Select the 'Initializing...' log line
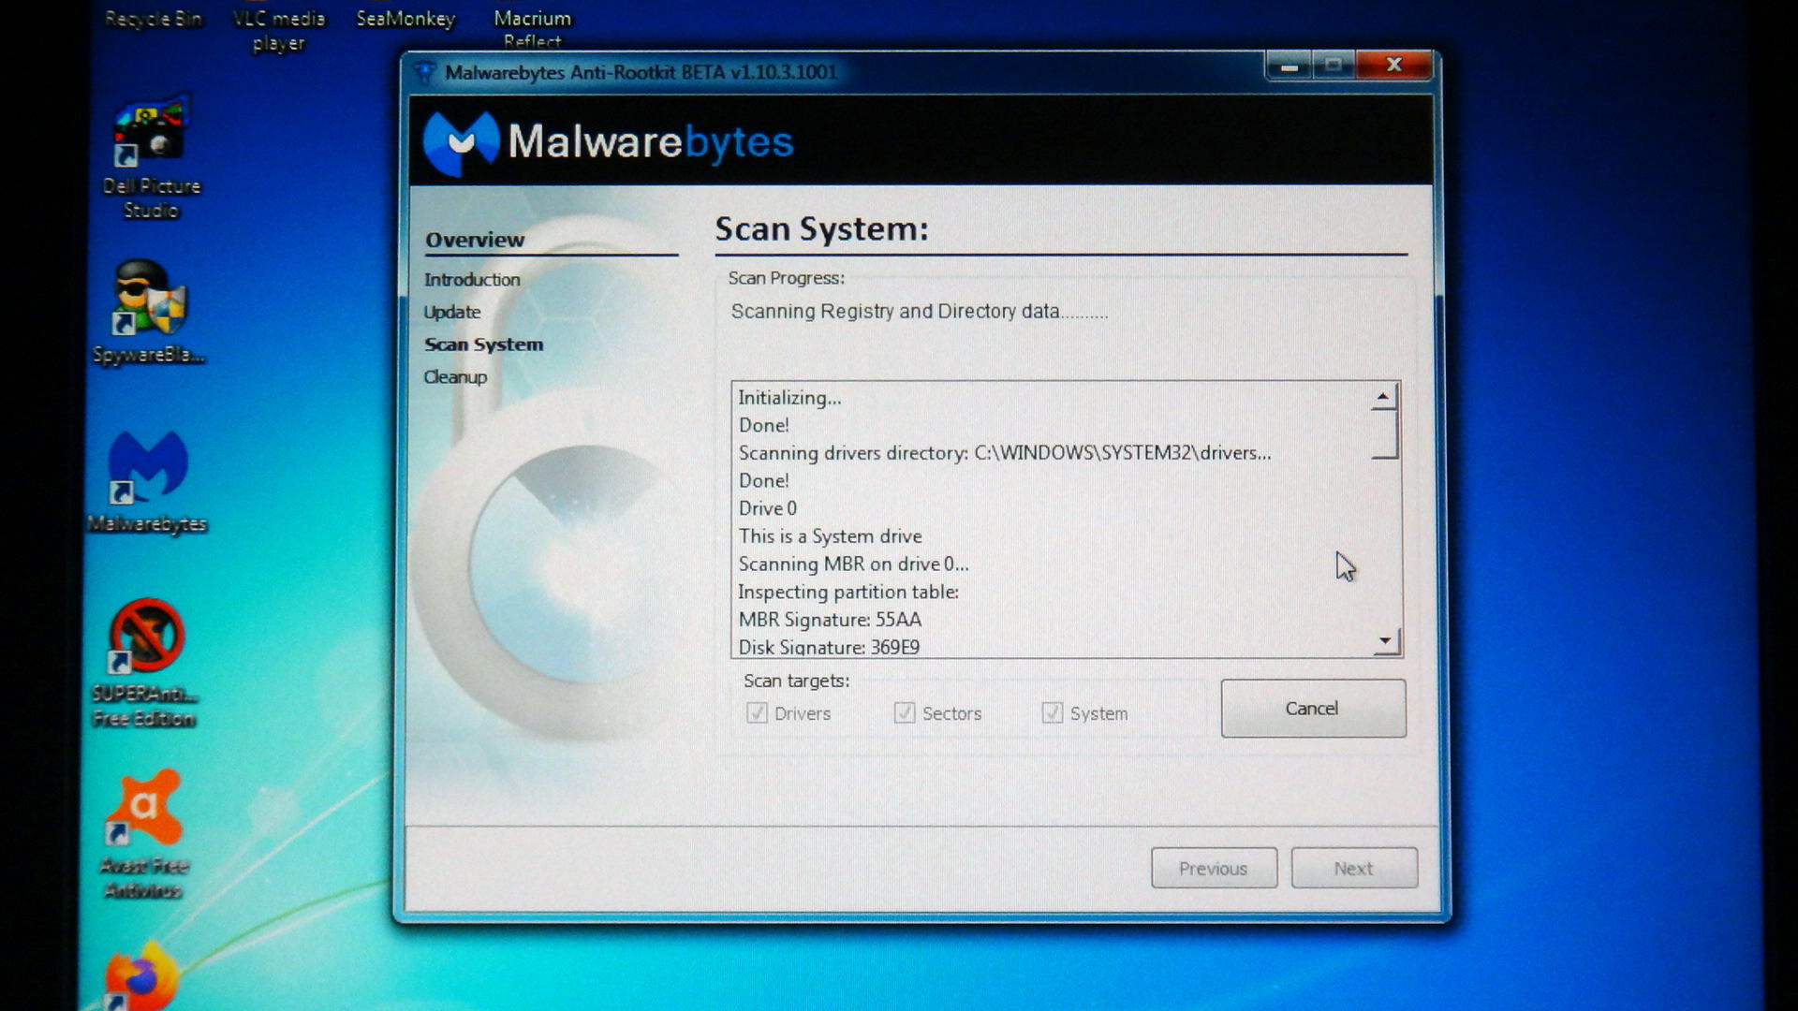 [x=789, y=398]
